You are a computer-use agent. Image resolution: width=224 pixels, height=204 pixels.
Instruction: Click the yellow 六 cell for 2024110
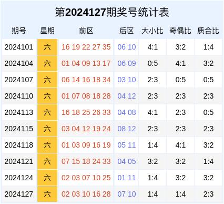click(x=47, y=96)
